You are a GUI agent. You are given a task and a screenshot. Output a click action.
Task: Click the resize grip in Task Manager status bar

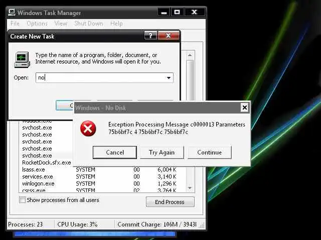click(x=202, y=225)
